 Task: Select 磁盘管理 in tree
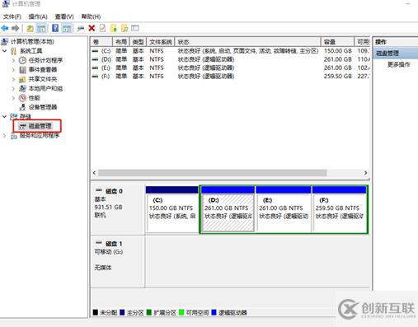coord(40,126)
